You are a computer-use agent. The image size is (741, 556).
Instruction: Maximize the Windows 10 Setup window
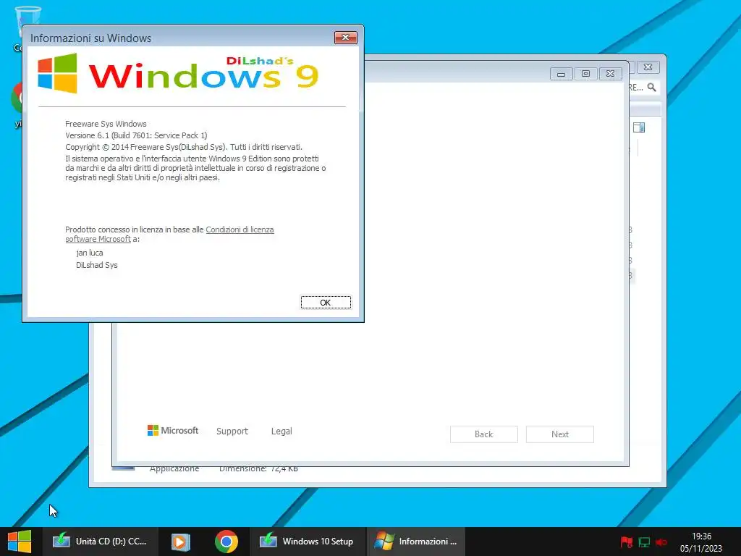click(x=585, y=74)
